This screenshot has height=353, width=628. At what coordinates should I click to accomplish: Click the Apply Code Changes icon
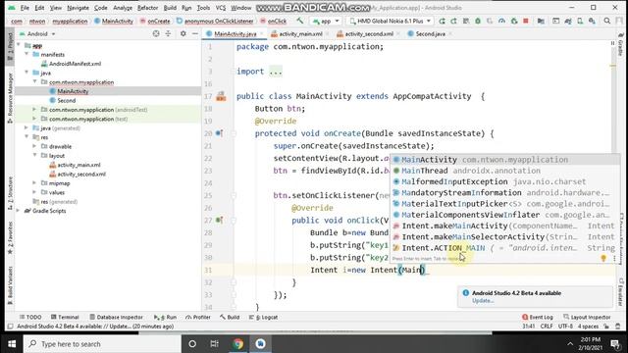[466, 21]
